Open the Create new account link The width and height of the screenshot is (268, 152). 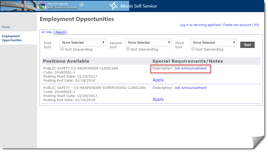[x=237, y=25]
